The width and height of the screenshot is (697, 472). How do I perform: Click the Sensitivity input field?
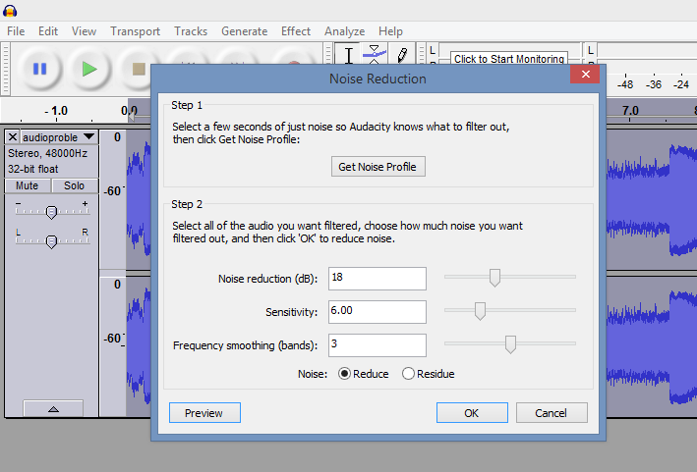[378, 312]
